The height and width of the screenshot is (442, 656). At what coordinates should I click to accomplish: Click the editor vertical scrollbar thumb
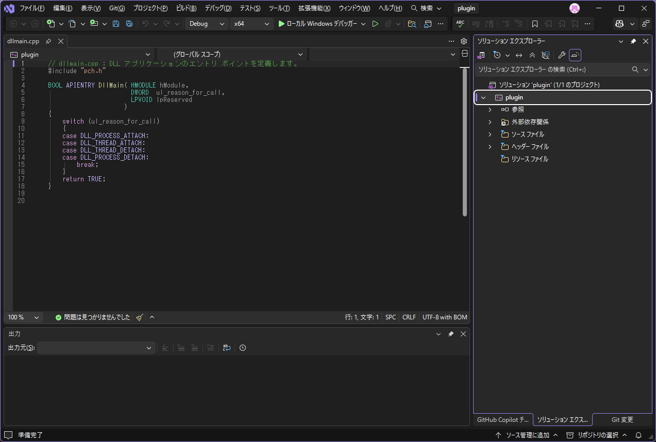point(465,142)
